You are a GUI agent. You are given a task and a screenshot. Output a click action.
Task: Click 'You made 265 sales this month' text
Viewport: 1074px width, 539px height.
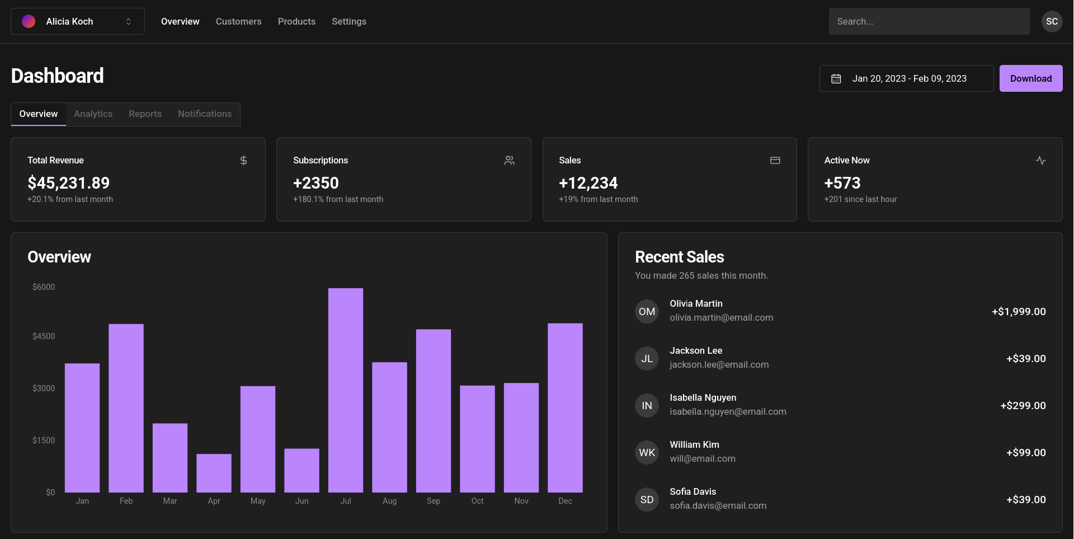[x=701, y=275]
